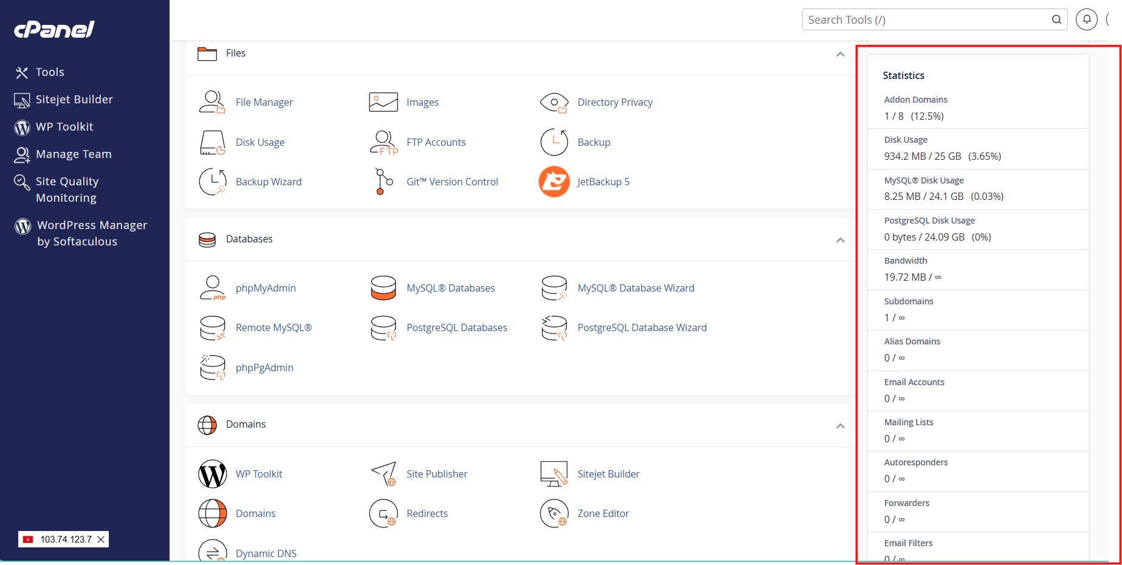Open the PostgreSQL Database Wizard link

[x=642, y=327]
